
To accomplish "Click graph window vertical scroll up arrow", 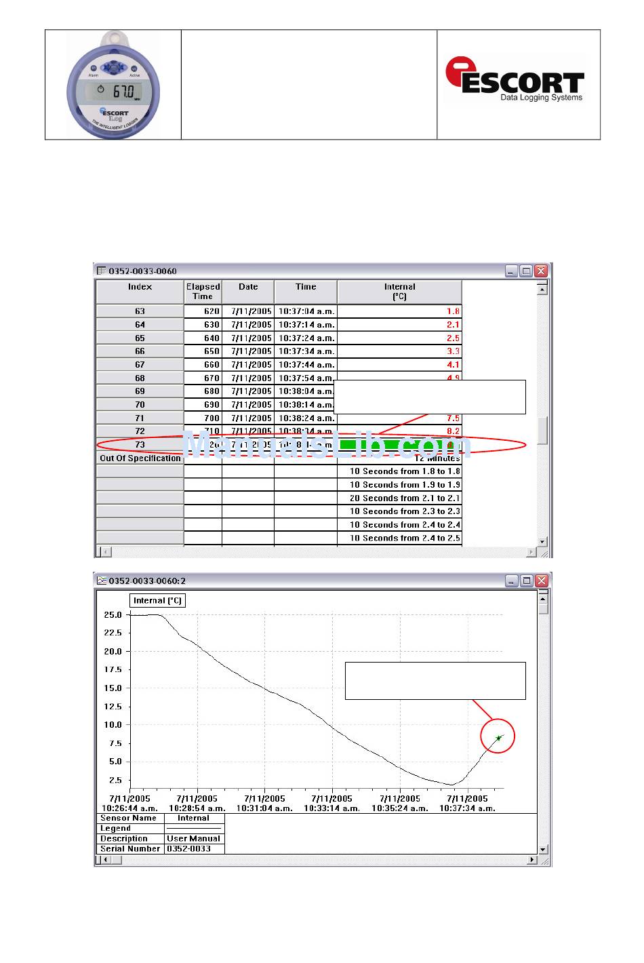I will 542,598.
